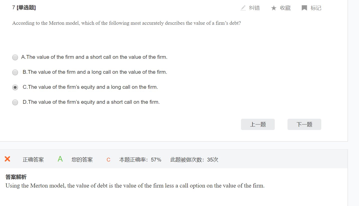Open the 纠错 report error link
Image resolution: width=359 pixels, height=206 pixels.
click(254, 8)
